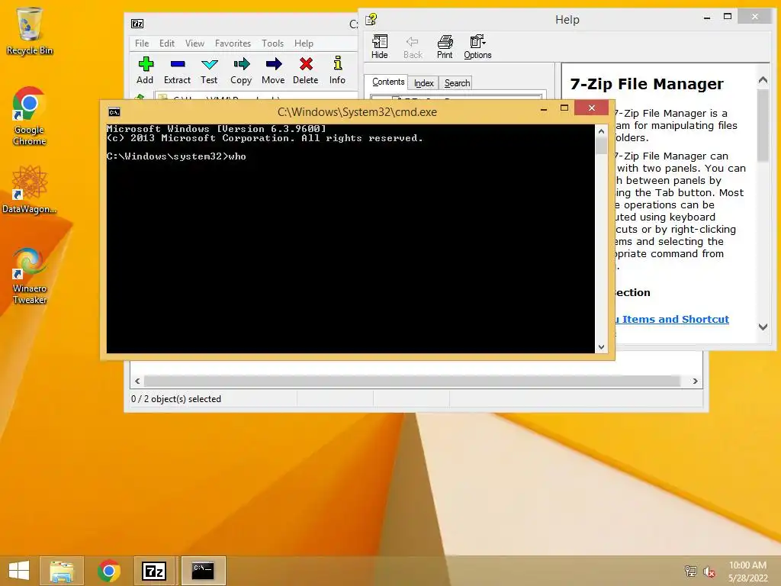Open the Help menu in 7-Zip
781x586 pixels.
(x=304, y=43)
